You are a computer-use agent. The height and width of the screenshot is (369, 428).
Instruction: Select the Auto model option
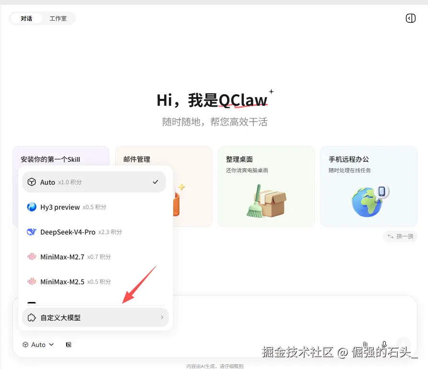[x=94, y=182]
